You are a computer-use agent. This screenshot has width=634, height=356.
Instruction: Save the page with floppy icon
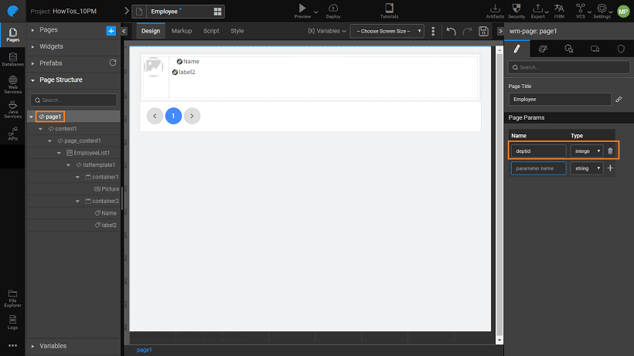point(483,31)
